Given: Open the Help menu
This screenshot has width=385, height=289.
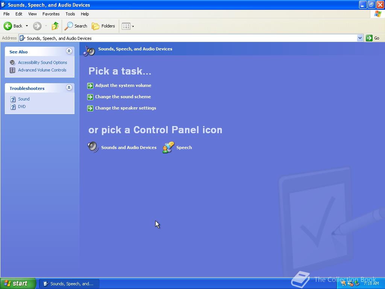Looking at the screenshot, I should (85, 14).
